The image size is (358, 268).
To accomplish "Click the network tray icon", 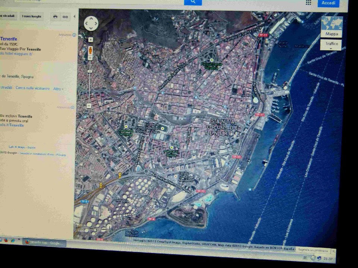I will tap(319, 258).
